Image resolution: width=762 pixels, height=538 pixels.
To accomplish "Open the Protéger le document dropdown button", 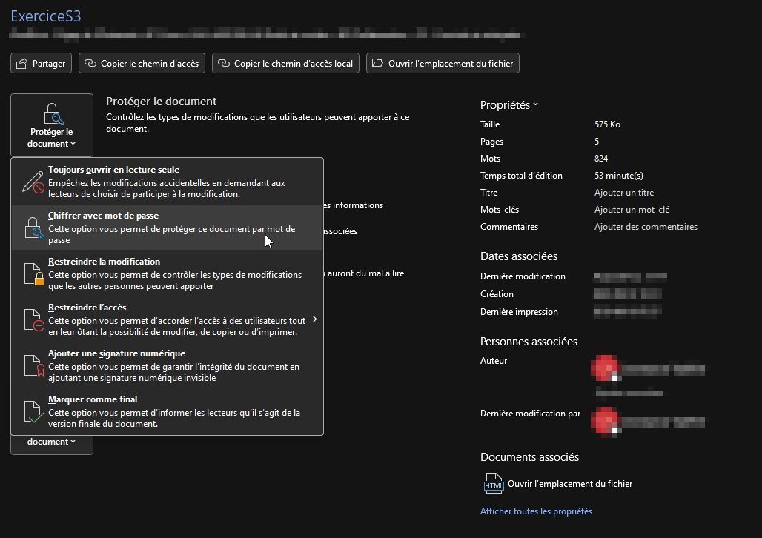I will tap(52, 124).
